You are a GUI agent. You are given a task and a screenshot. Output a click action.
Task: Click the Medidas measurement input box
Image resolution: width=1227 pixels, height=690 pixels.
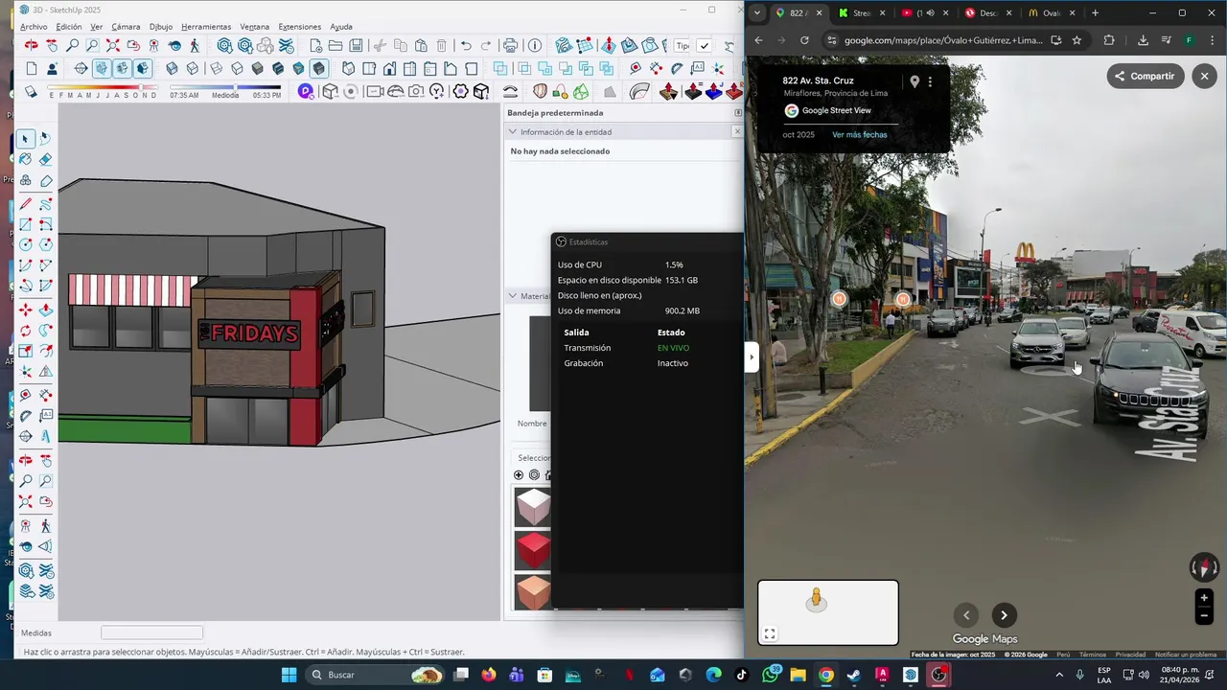152,632
